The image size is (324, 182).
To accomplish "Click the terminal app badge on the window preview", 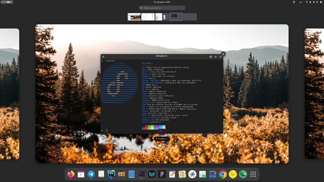I will [x=162, y=132].
